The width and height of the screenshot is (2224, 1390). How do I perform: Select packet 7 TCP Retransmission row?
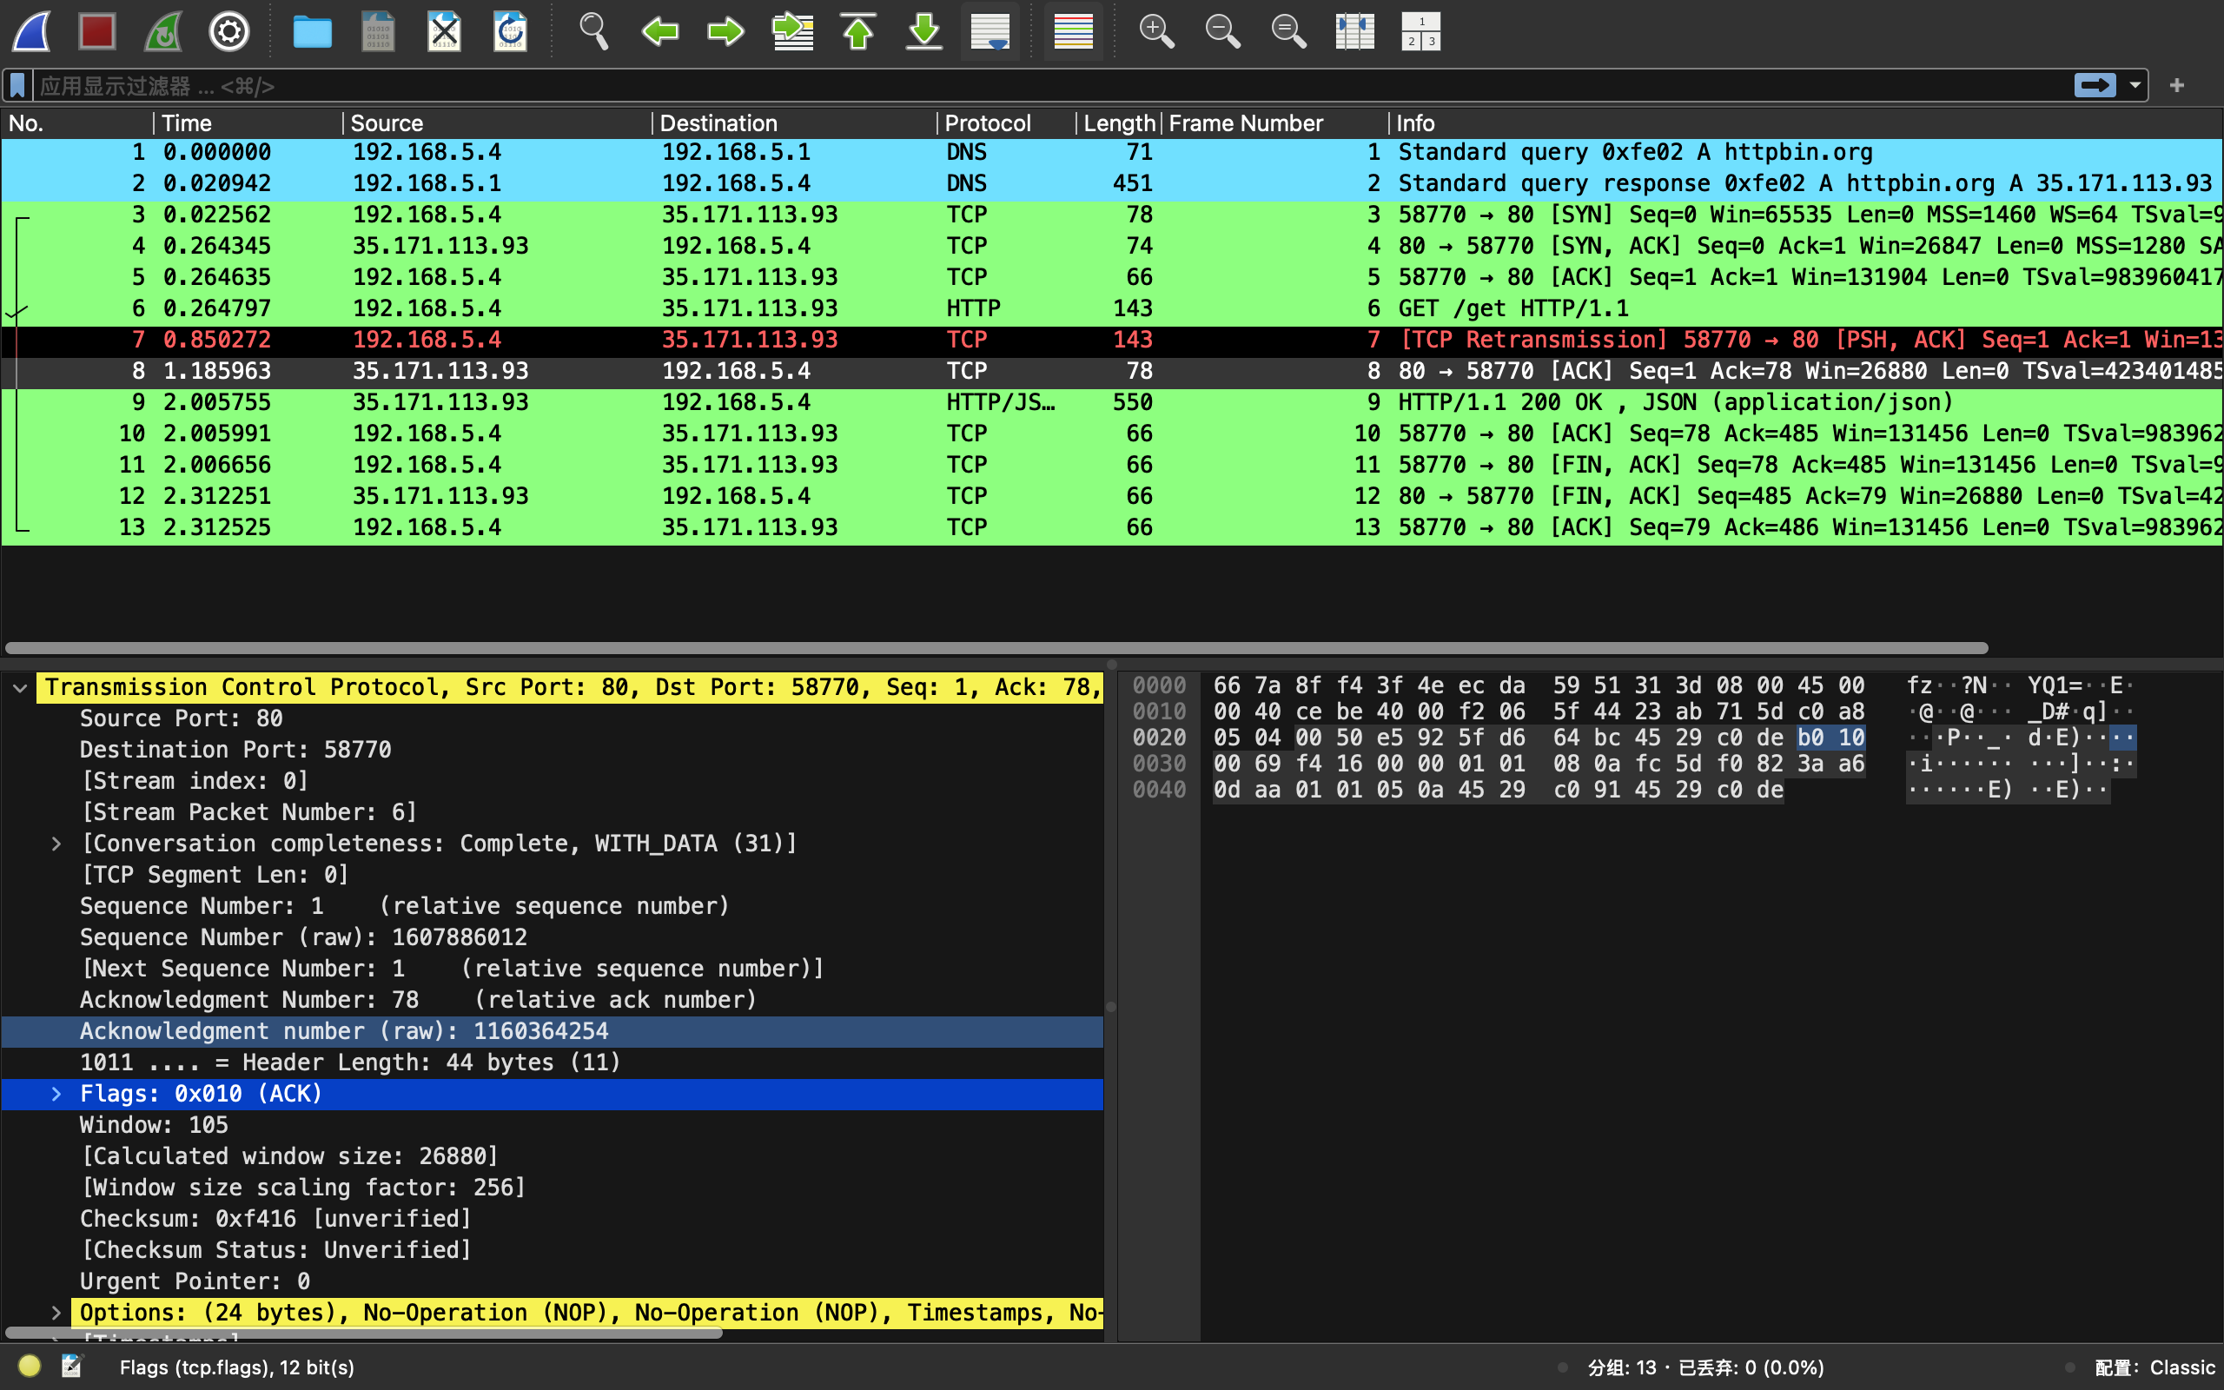pos(1112,341)
